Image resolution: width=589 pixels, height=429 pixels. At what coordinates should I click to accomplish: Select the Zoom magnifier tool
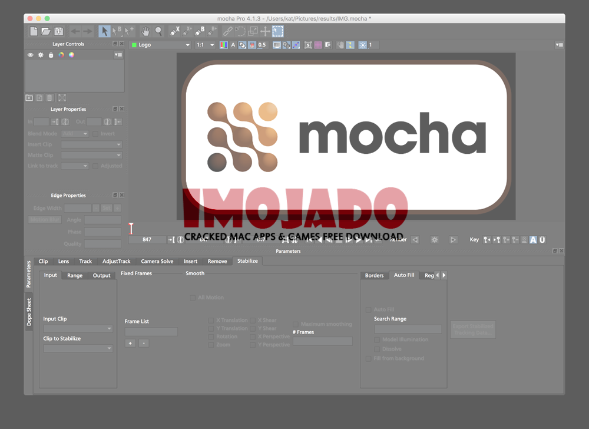158,31
